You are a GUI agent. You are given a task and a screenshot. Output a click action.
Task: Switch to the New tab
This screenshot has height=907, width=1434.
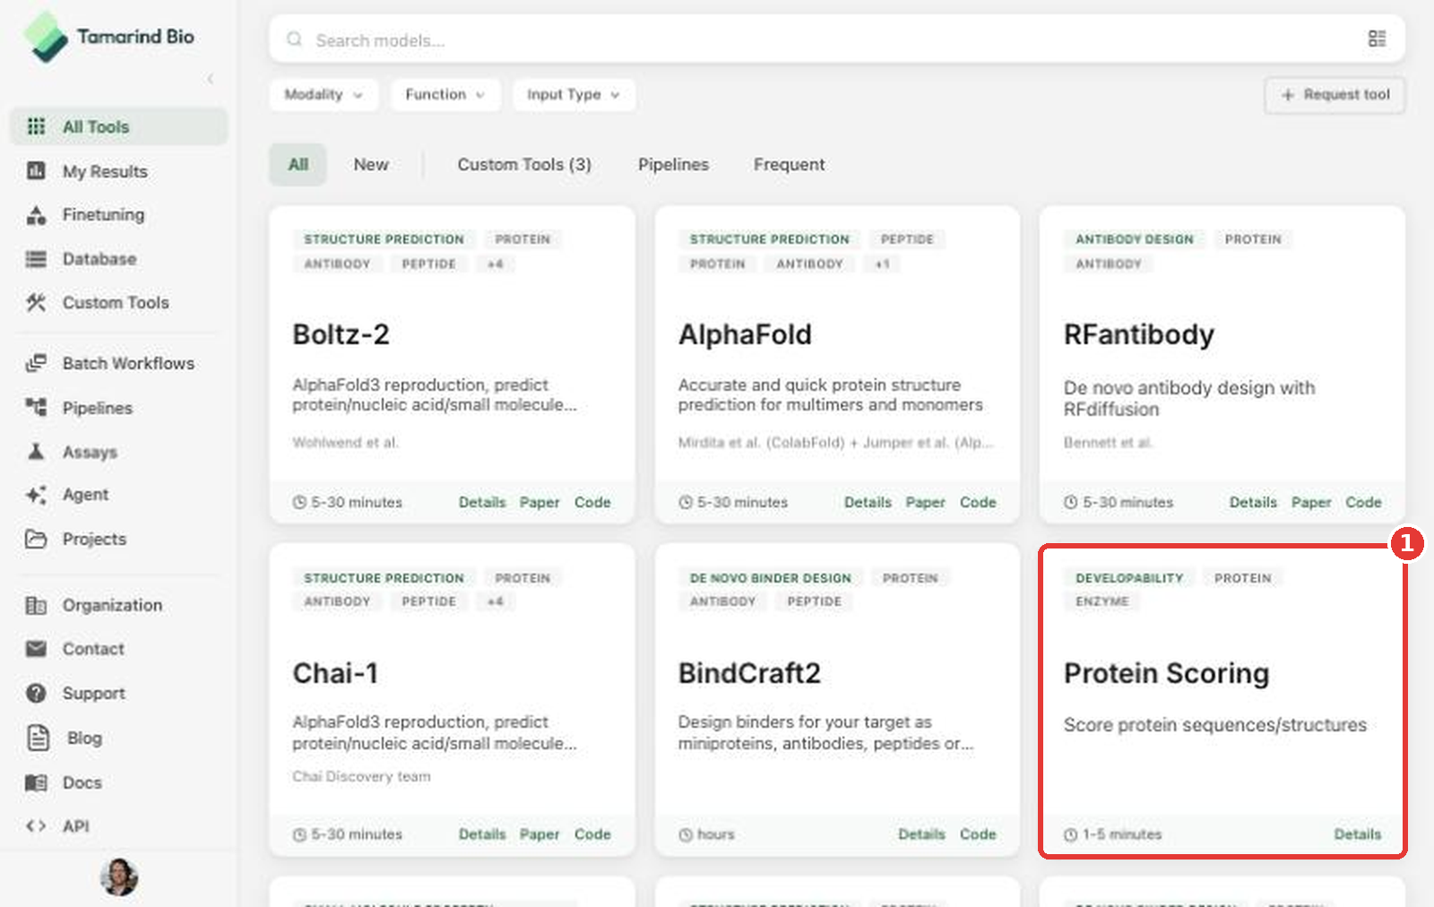371,165
